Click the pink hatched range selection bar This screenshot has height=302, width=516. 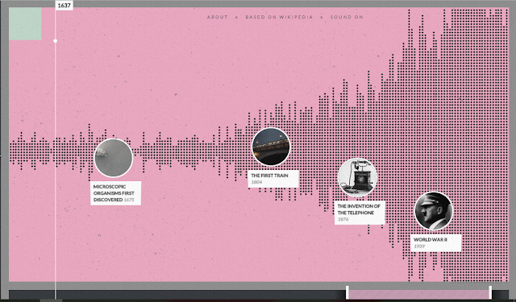418,295
